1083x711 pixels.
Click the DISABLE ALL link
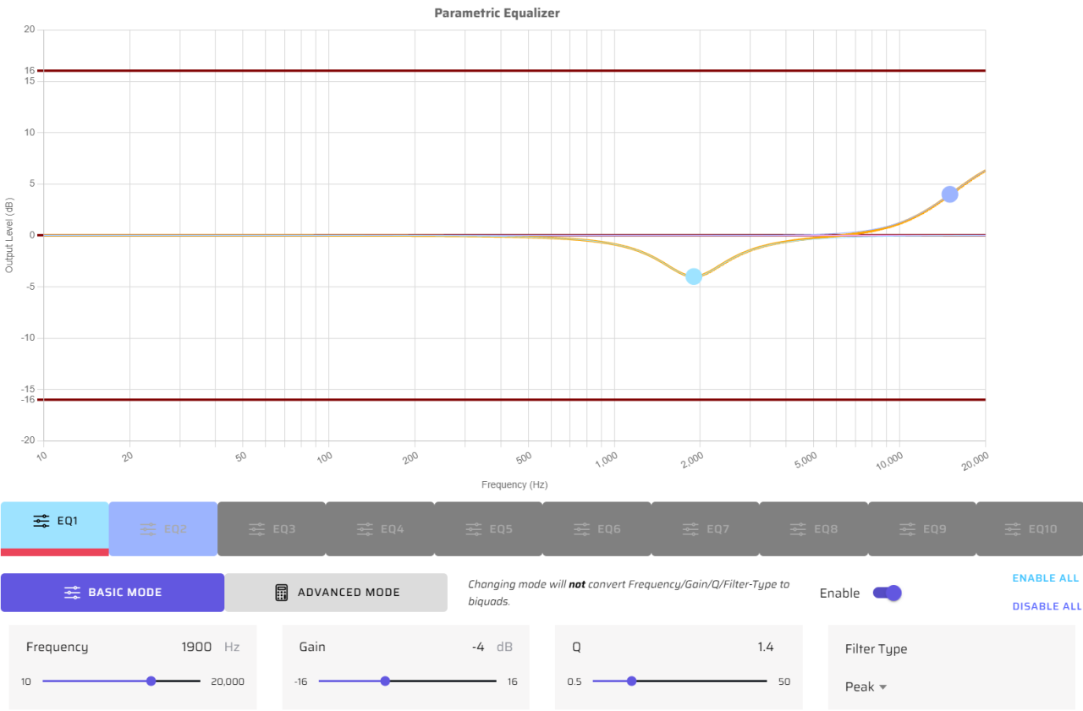[x=1047, y=606]
